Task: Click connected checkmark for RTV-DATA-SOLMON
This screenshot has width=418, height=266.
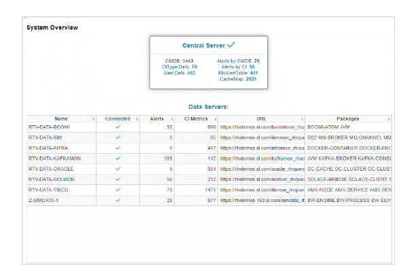Action: tap(118, 179)
